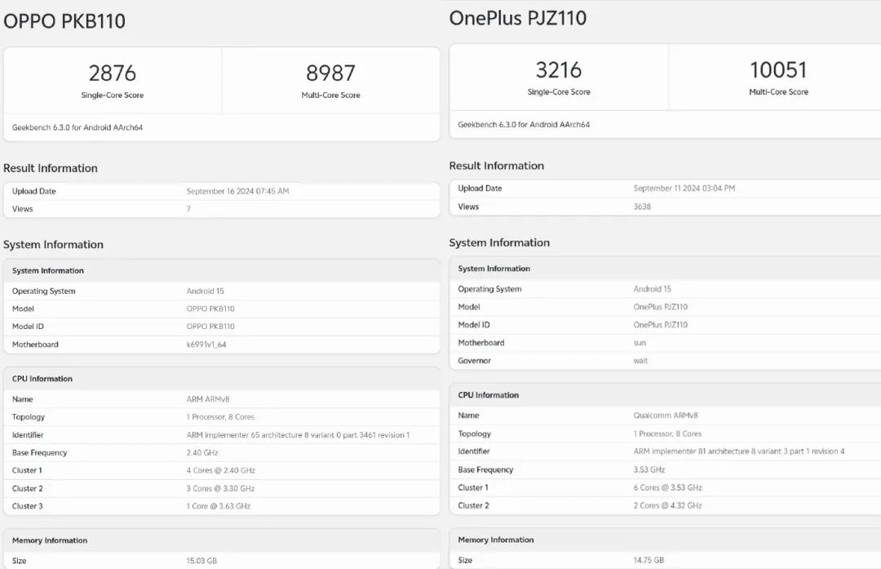Screen dimensions: 881x569
Task: Click the ARM implementer 81 identifier value
Action: (x=739, y=451)
